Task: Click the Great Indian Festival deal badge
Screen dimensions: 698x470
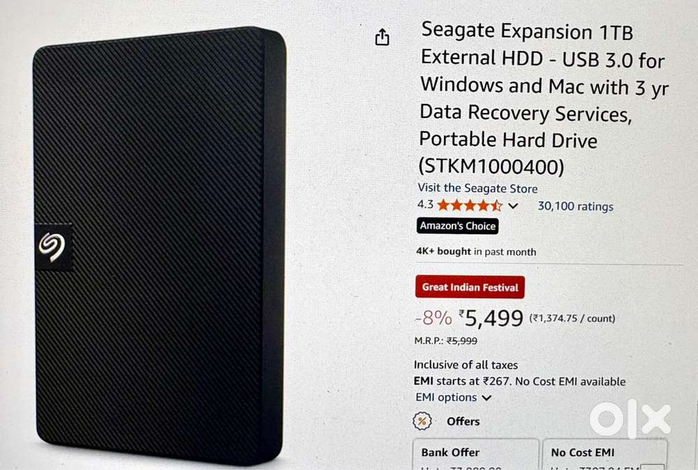Action: click(470, 287)
